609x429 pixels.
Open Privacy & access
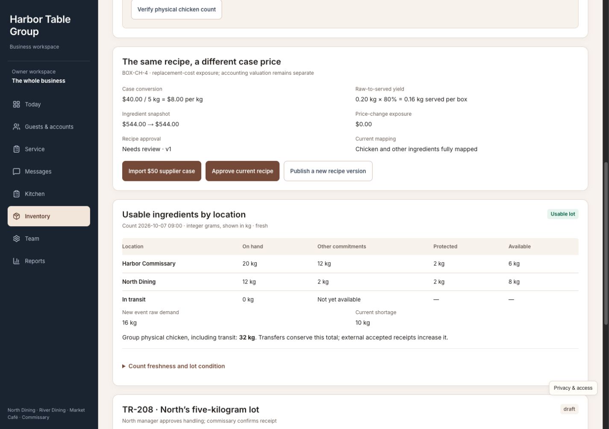(573, 388)
